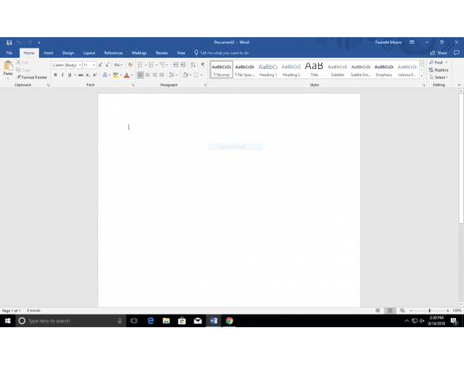This screenshot has height=365, width=464.
Task: Apply subscript formatting
Action: point(87,75)
